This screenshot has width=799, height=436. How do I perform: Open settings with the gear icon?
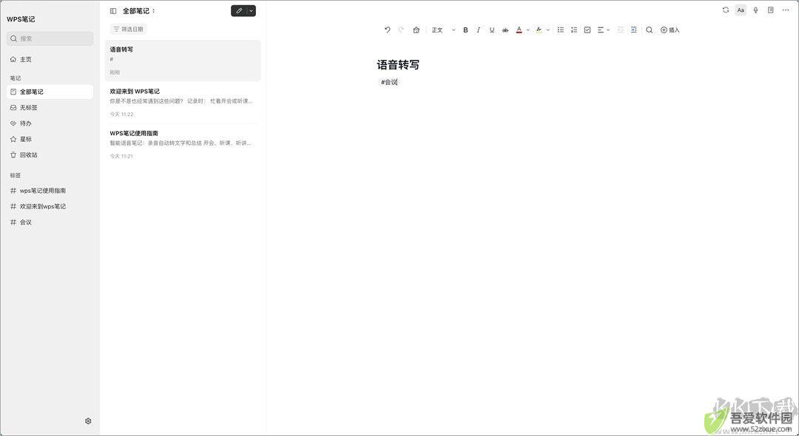click(x=88, y=421)
